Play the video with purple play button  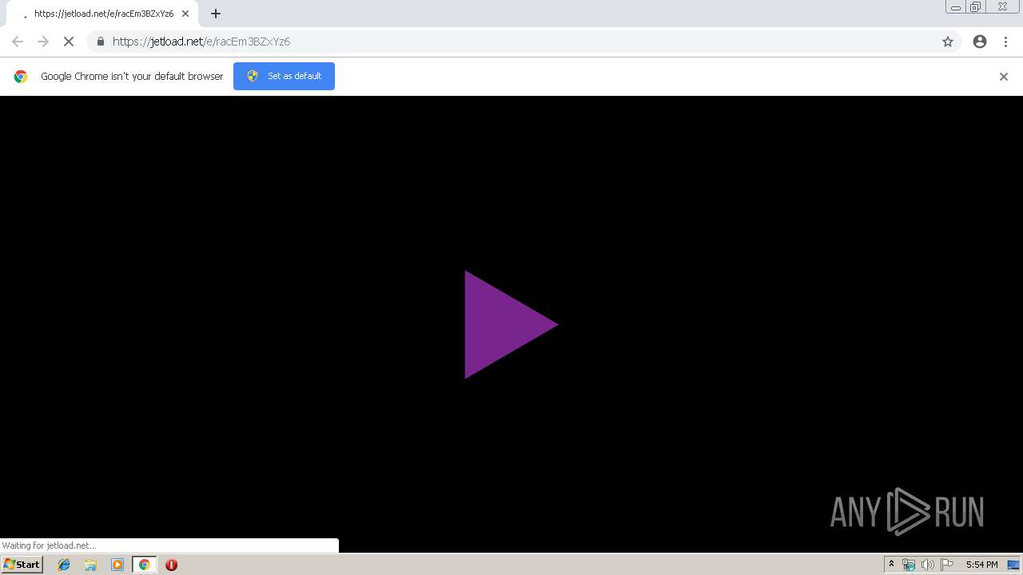click(511, 324)
